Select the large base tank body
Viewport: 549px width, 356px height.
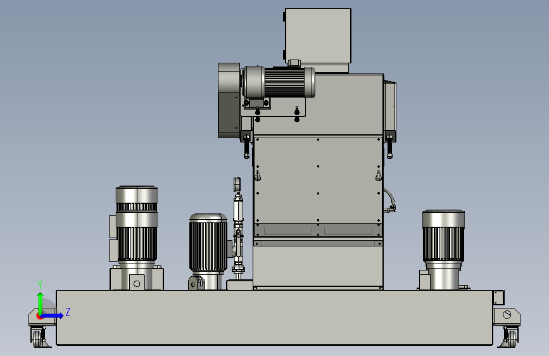(275, 317)
